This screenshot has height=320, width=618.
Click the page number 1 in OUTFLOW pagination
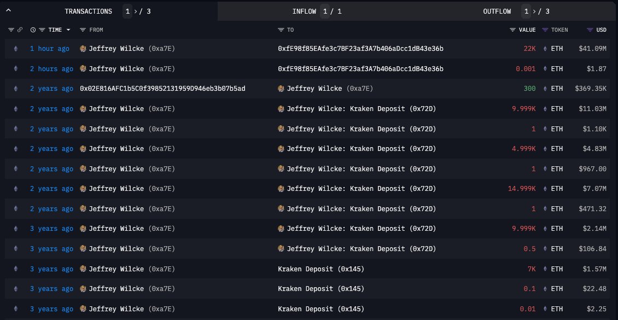tap(526, 11)
